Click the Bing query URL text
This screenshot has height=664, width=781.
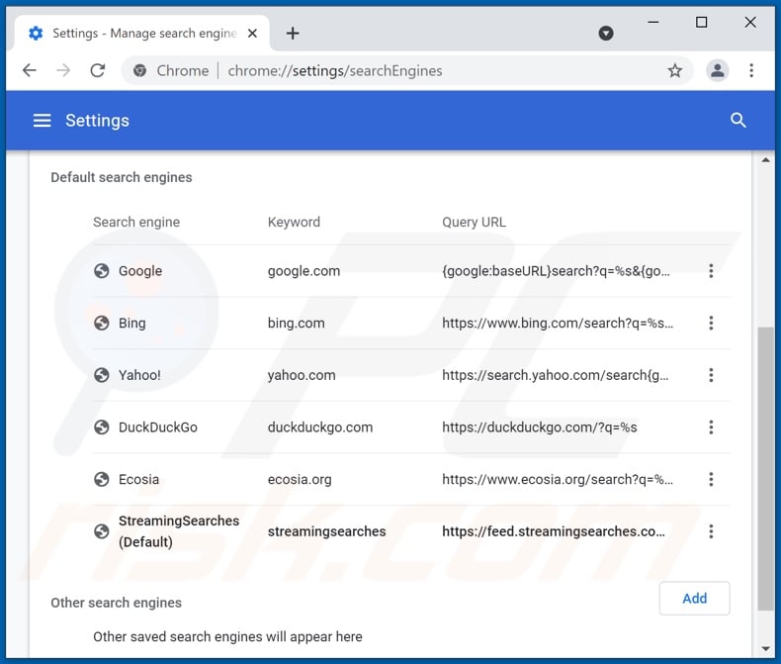pos(558,323)
